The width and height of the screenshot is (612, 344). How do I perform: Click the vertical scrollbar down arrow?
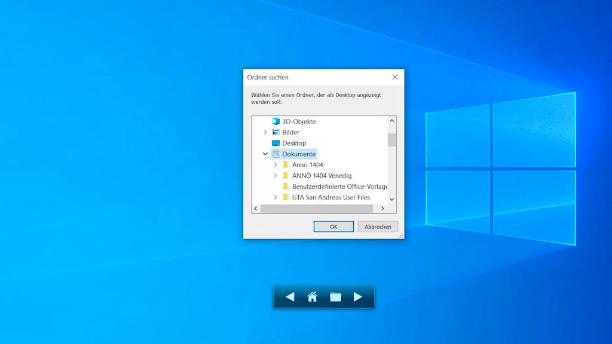392,199
